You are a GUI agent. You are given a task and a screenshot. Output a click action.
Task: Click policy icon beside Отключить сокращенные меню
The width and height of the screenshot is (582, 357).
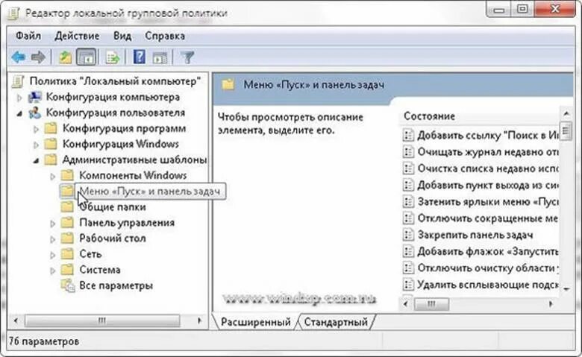(408, 218)
